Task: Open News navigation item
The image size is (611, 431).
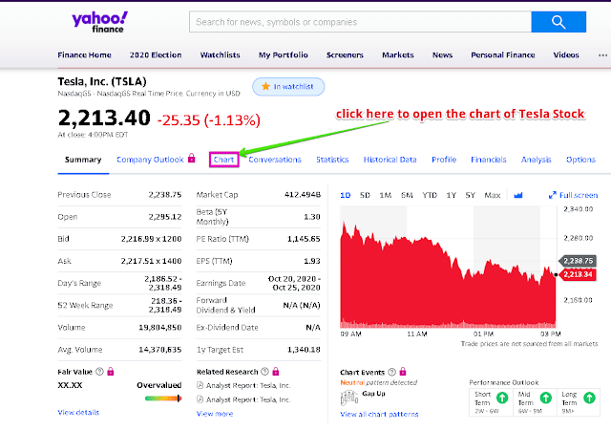Action: (442, 55)
